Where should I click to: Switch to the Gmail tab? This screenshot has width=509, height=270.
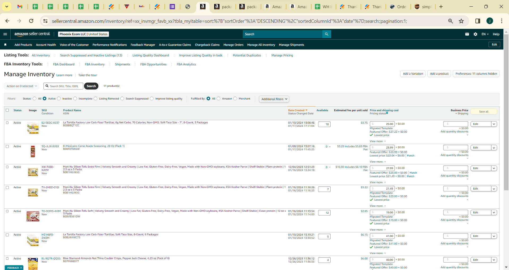(20, 7)
